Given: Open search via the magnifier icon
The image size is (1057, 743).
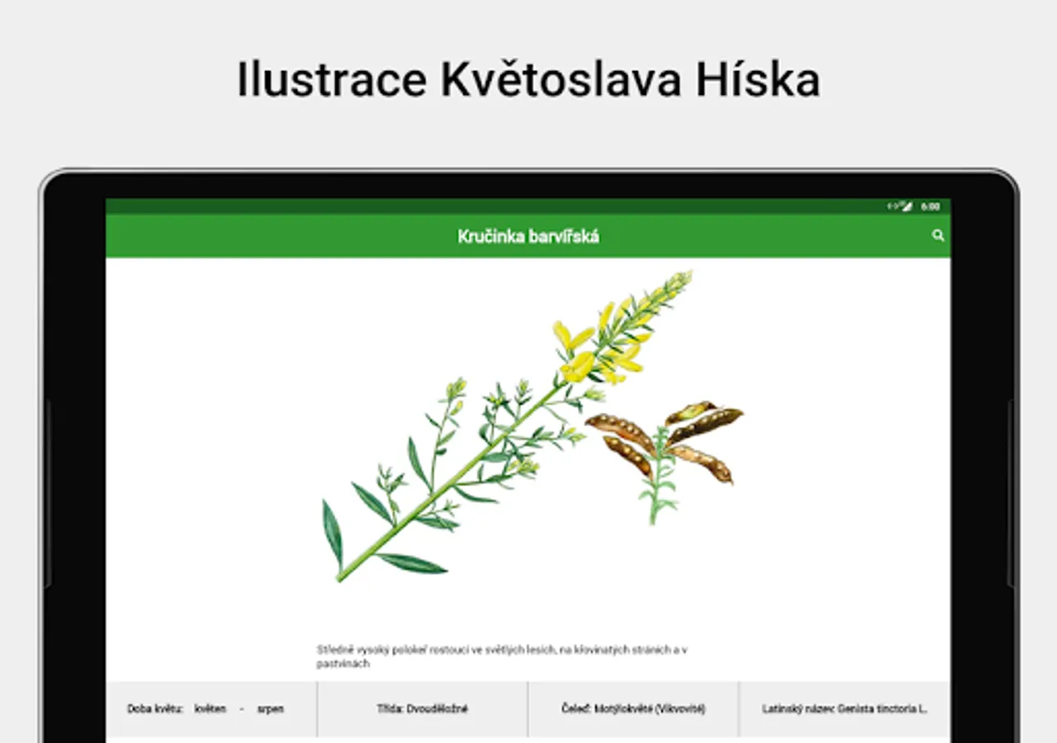Looking at the screenshot, I should [x=938, y=235].
